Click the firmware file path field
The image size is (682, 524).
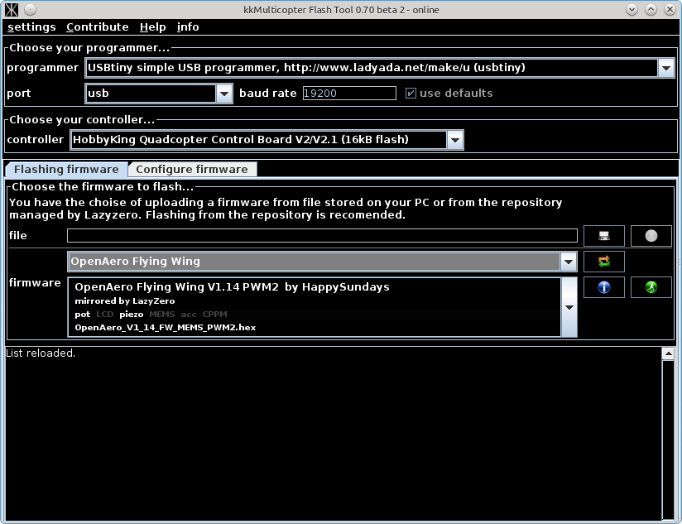coord(322,236)
